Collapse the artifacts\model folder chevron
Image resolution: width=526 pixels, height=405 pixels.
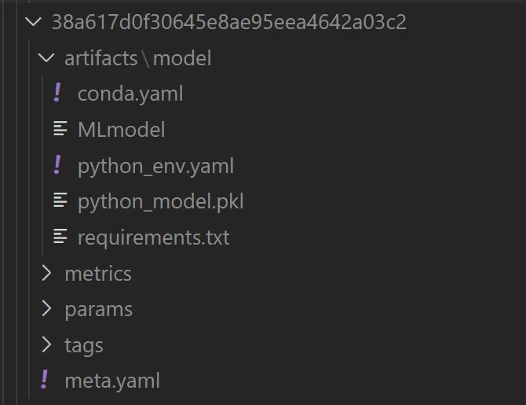[x=46, y=58]
